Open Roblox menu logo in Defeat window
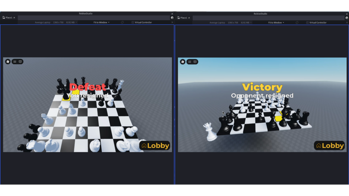 point(8,62)
